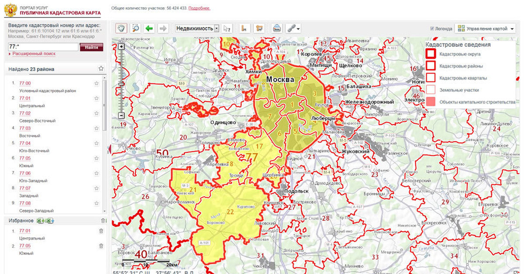Open result link 77:03
Screen dimensions: 524x274
point(25,128)
